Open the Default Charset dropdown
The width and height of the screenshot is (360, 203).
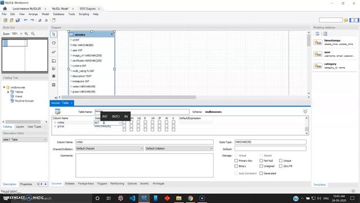(110, 149)
